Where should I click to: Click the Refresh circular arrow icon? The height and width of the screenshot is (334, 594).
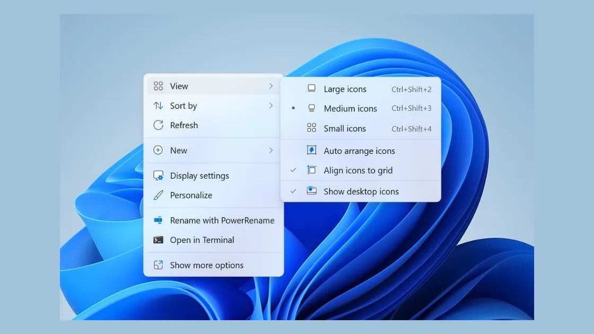[x=158, y=125]
